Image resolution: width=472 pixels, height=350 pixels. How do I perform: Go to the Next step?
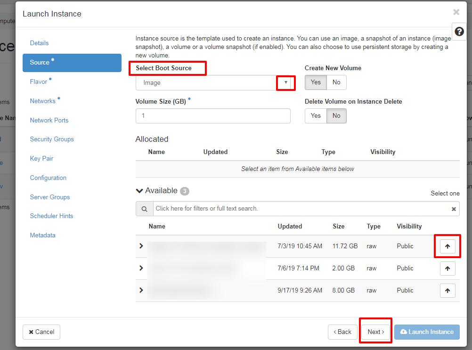point(375,332)
